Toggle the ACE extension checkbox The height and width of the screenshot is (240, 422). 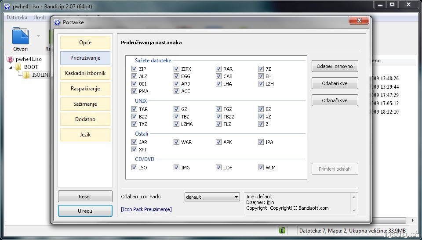[x=176, y=91]
